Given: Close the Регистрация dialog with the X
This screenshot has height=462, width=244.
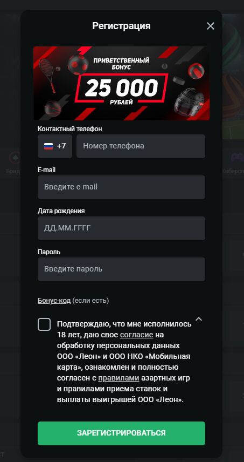Looking at the screenshot, I should [211, 26].
